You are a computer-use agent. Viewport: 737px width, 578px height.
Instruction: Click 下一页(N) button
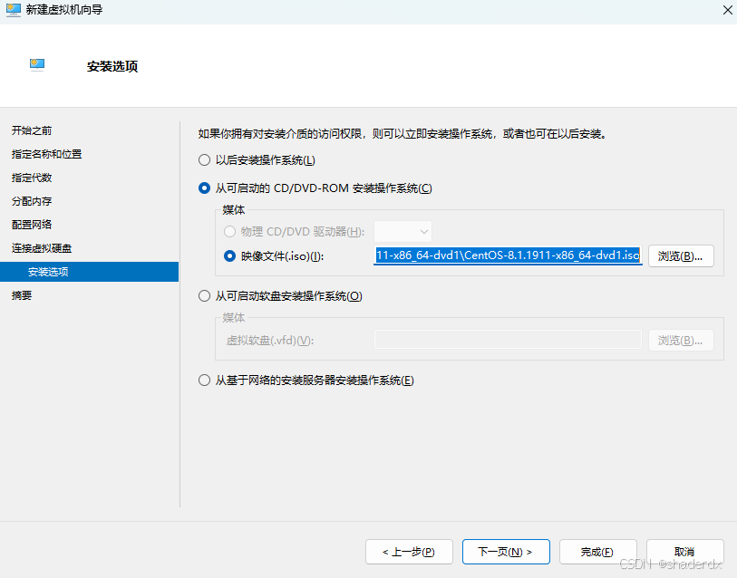click(506, 552)
